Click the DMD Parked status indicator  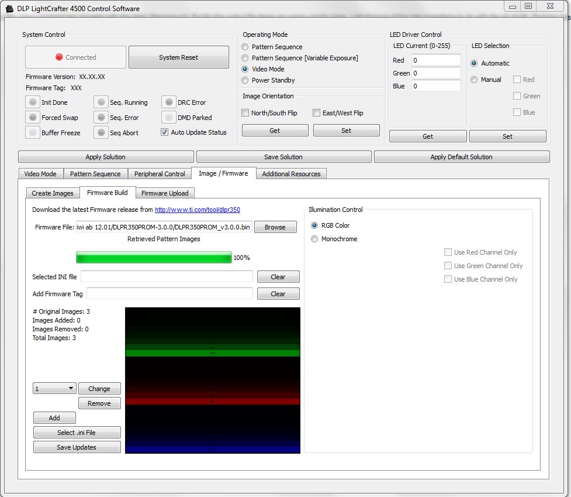point(169,118)
